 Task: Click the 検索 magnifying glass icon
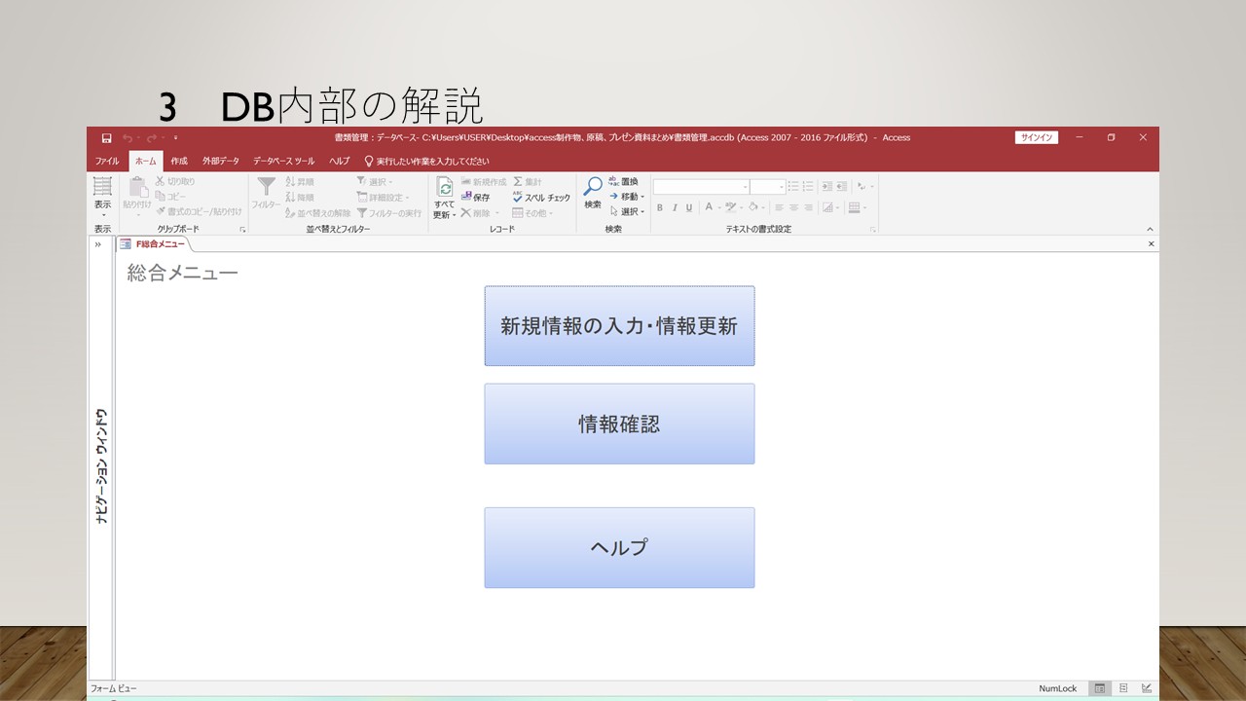coord(593,188)
